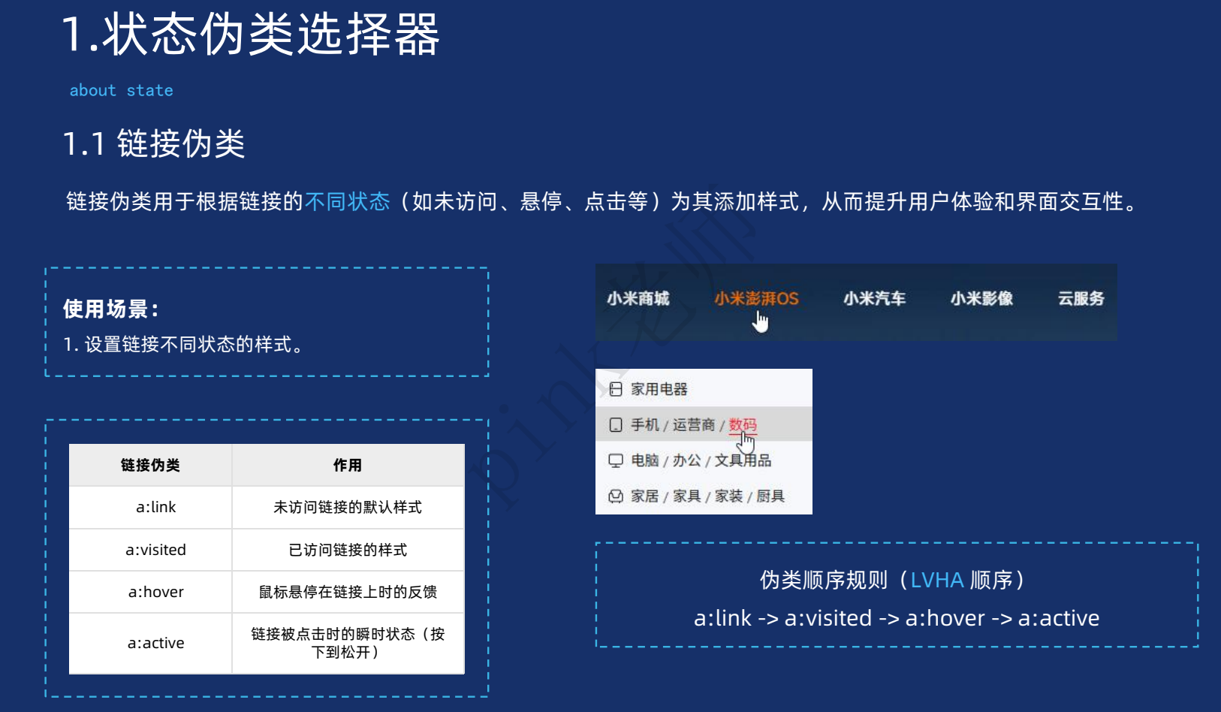Click the a:active table cell

pyautogui.click(x=151, y=643)
